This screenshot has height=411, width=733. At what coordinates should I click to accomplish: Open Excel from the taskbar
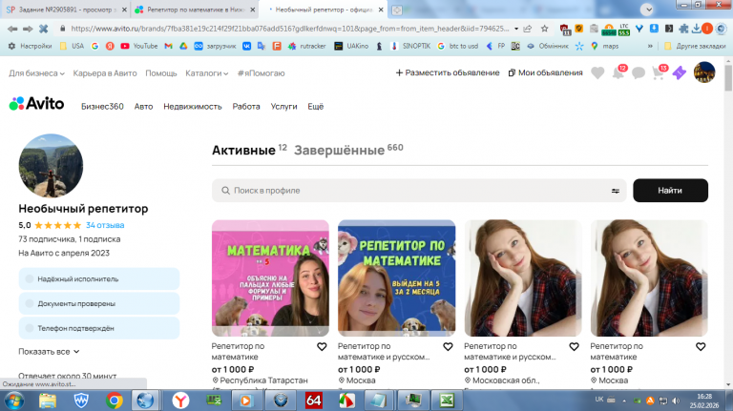point(446,401)
